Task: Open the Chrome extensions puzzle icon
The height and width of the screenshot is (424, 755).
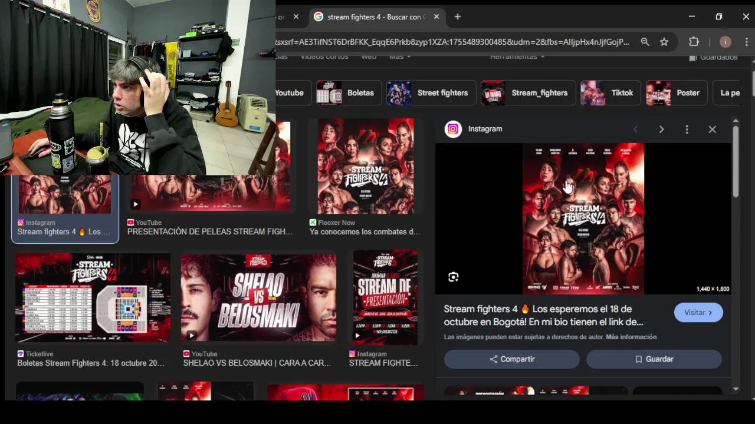Action: pos(694,42)
